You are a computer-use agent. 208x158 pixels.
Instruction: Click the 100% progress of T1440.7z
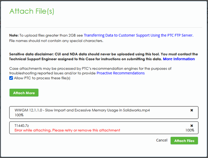(x=190, y=130)
